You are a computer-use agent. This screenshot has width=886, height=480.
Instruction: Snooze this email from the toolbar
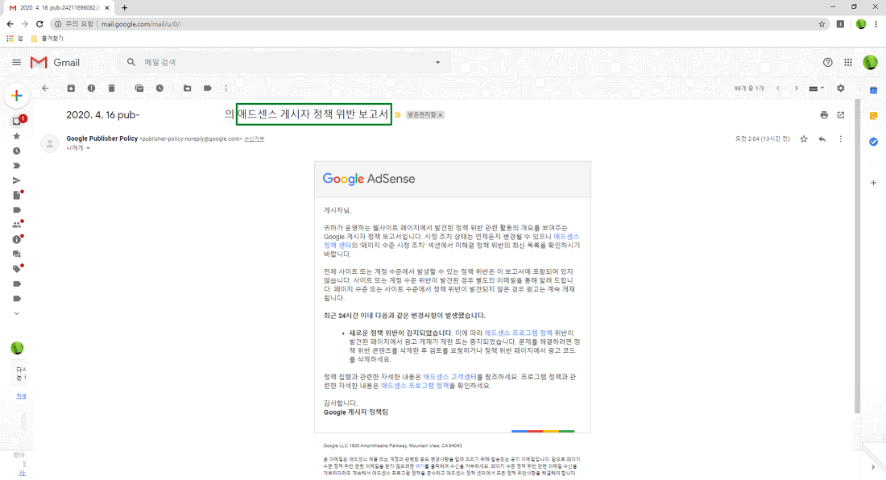[160, 88]
